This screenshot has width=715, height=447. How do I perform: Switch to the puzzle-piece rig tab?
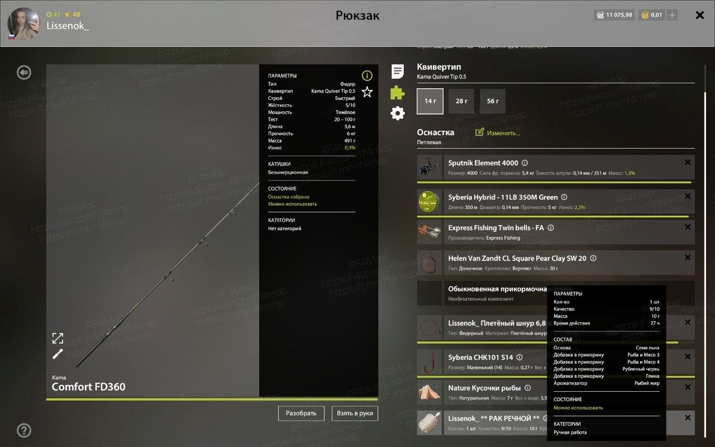(x=397, y=92)
